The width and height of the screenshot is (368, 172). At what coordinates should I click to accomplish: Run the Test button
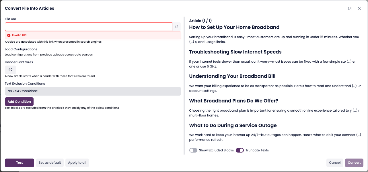20,163
